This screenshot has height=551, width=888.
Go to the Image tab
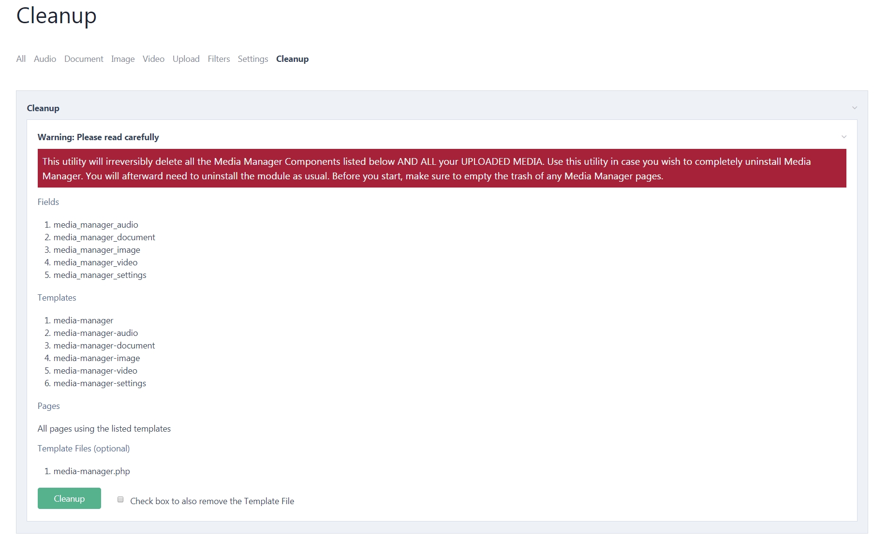123,59
